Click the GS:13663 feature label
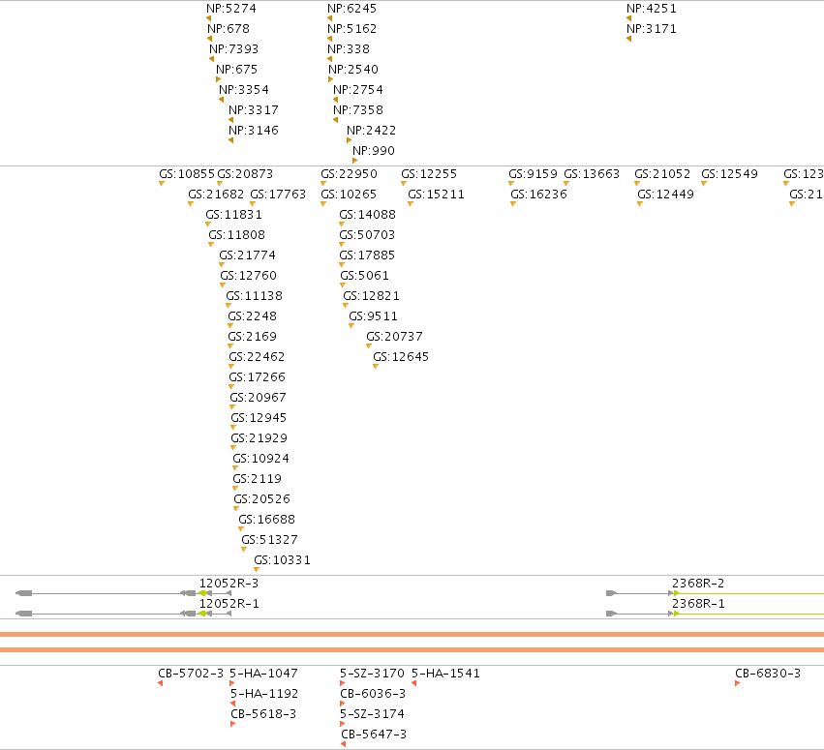Image resolution: width=824 pixels, height=750 pixels. pyautogui.click(x=592, y=174)
